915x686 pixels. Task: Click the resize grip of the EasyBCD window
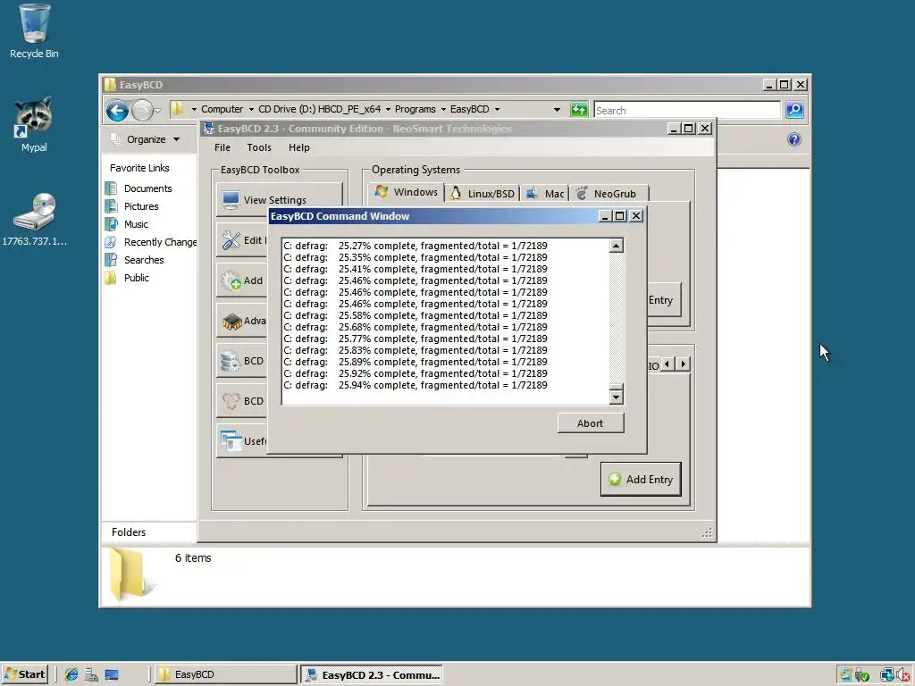[x=707, y=532]
